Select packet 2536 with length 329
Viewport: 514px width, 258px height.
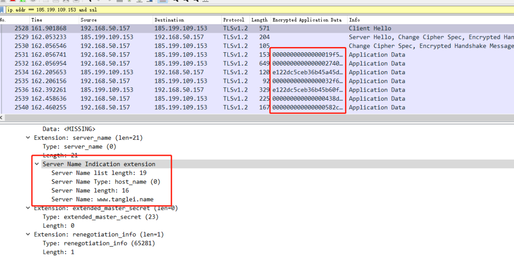tap(257, 90)
